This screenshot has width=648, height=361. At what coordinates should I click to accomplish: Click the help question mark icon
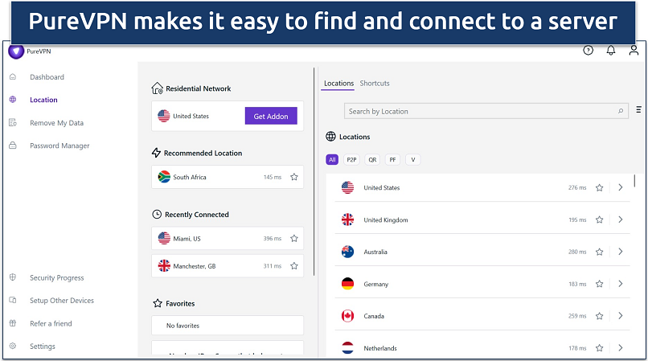click(x=588, y=51)
